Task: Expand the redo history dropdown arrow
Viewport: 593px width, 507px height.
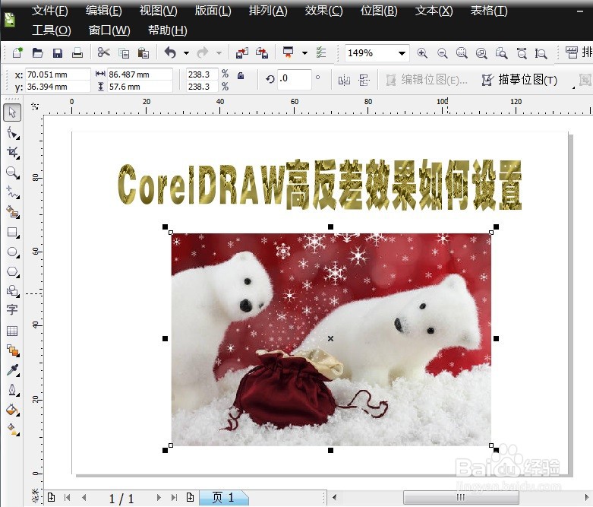Action: tap(219, 53)
